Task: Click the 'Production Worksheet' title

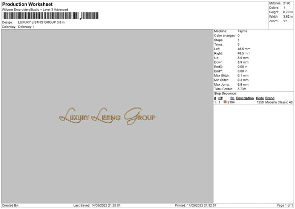Action: 28,4
